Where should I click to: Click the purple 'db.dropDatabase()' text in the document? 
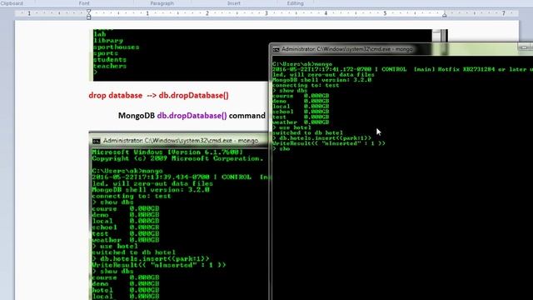point(192,116)
